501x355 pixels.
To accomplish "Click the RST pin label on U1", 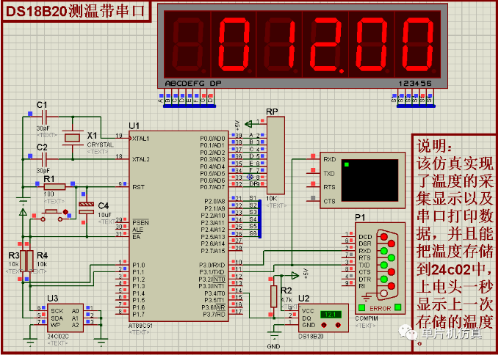I will tap(138, 187).
